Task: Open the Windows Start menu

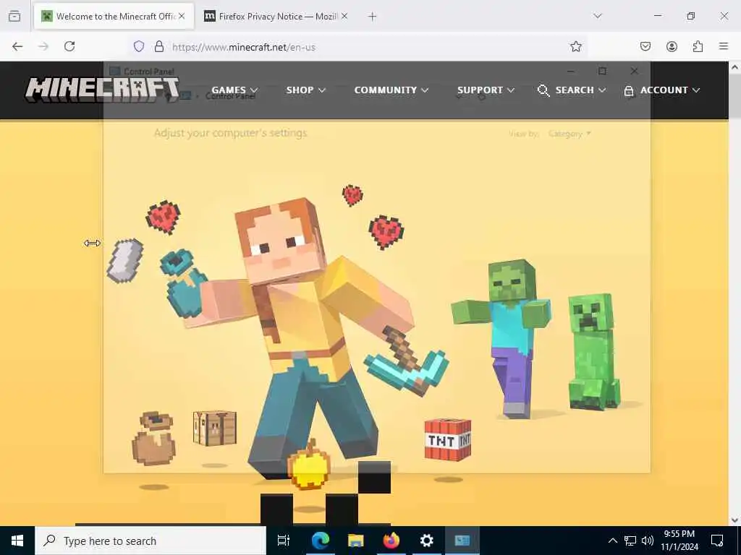Action: tap(17, 541)
